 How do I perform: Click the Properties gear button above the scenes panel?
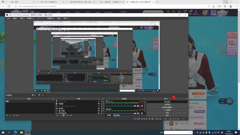coord(34,95)
